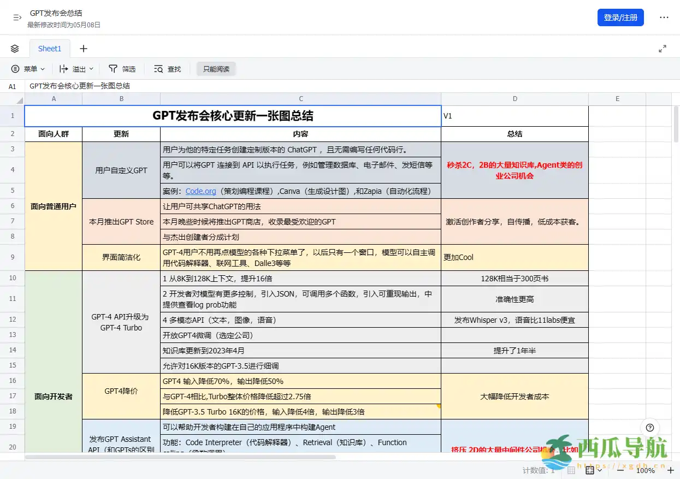Click the document title GPT发布会总结

click(57, 12)
